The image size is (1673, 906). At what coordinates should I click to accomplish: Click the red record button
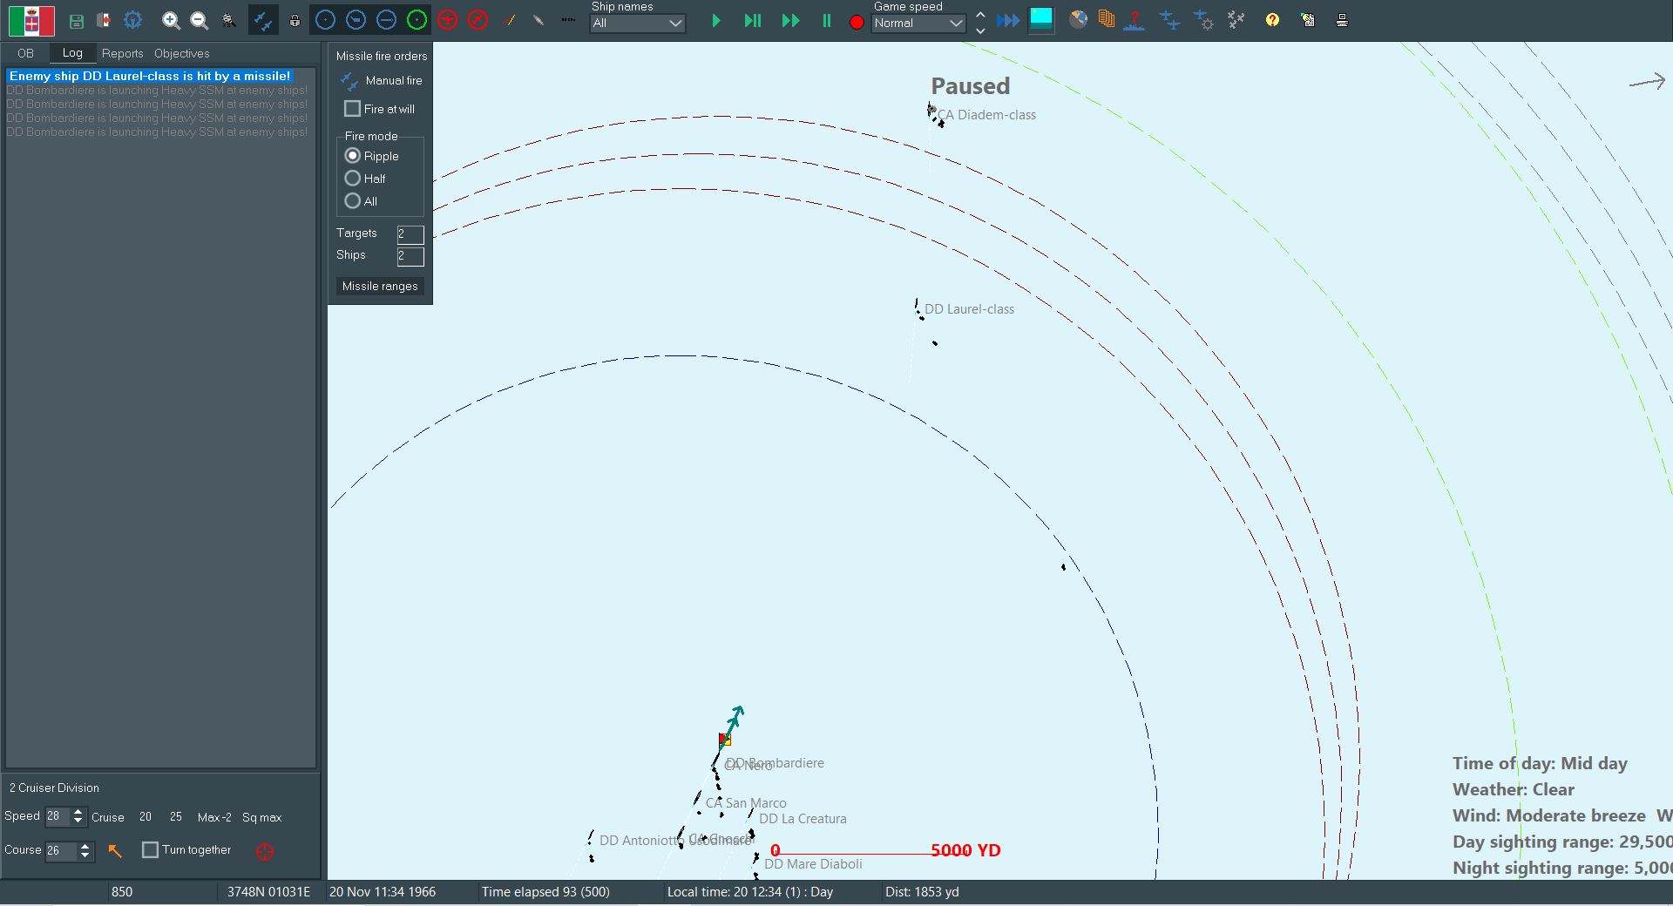[x=857, y=23]
